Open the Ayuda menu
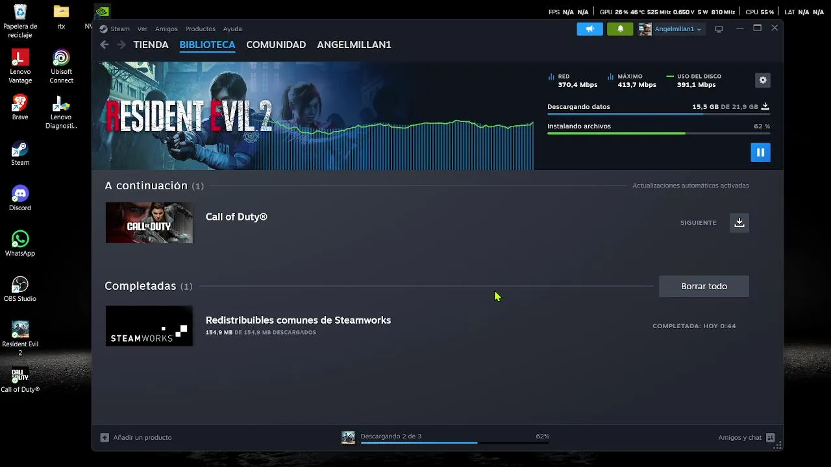The image size is (831, 467). [x=232, y=29]
